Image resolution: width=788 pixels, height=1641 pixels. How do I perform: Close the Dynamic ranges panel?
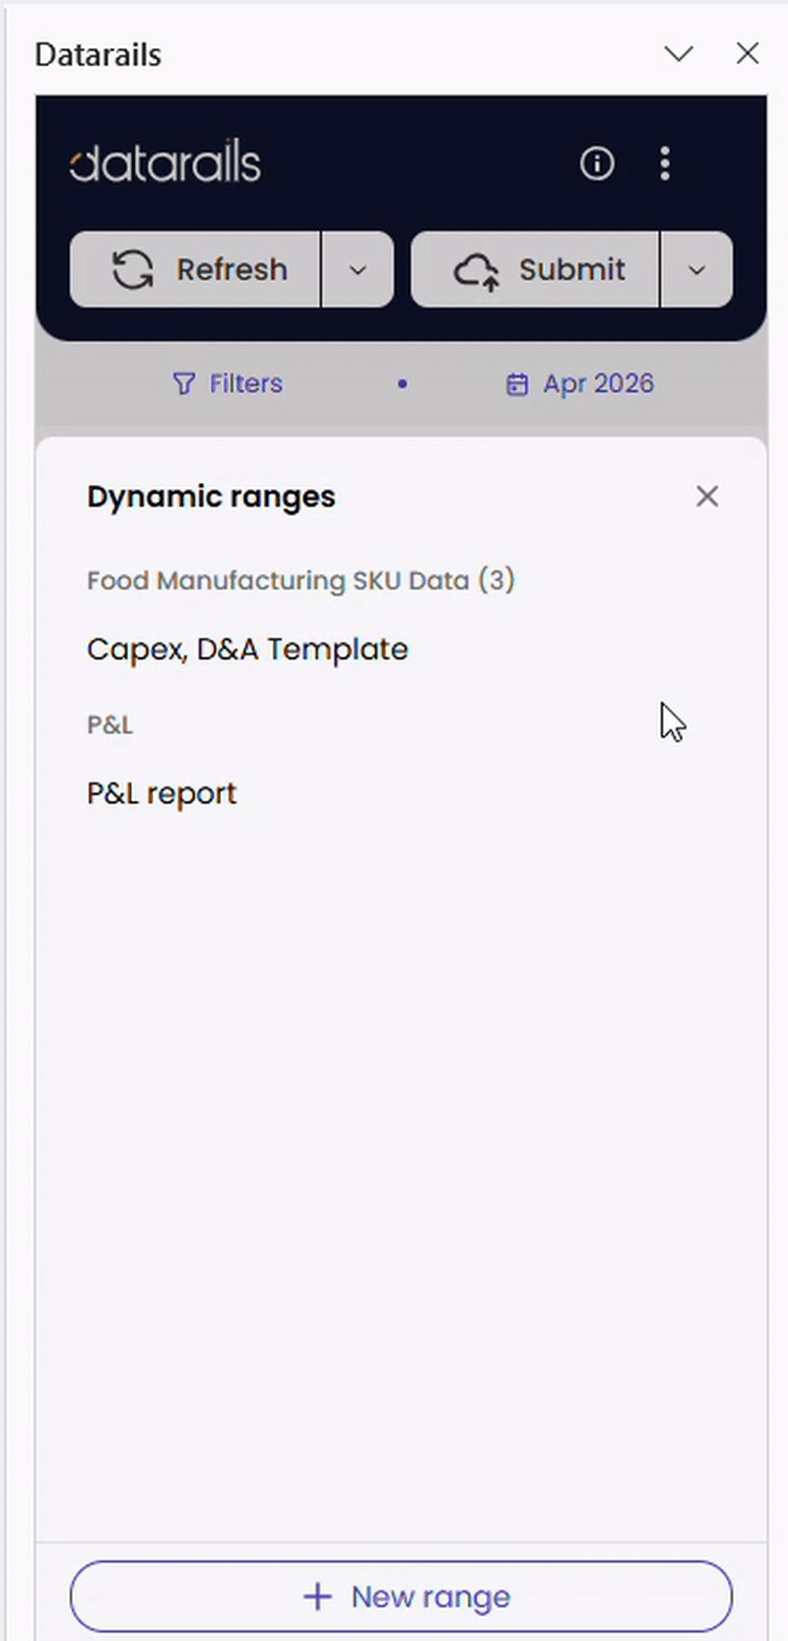click(707, 496)
